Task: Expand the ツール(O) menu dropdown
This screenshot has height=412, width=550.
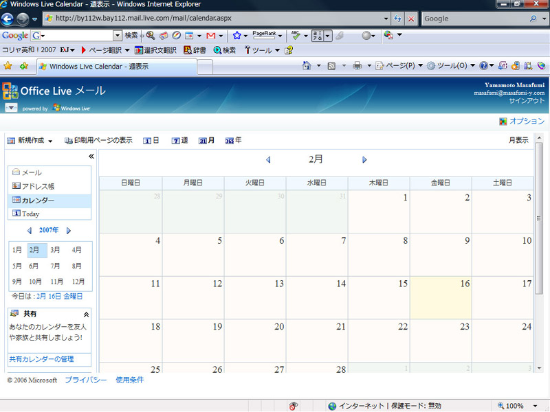Action: tap(472, 65)
